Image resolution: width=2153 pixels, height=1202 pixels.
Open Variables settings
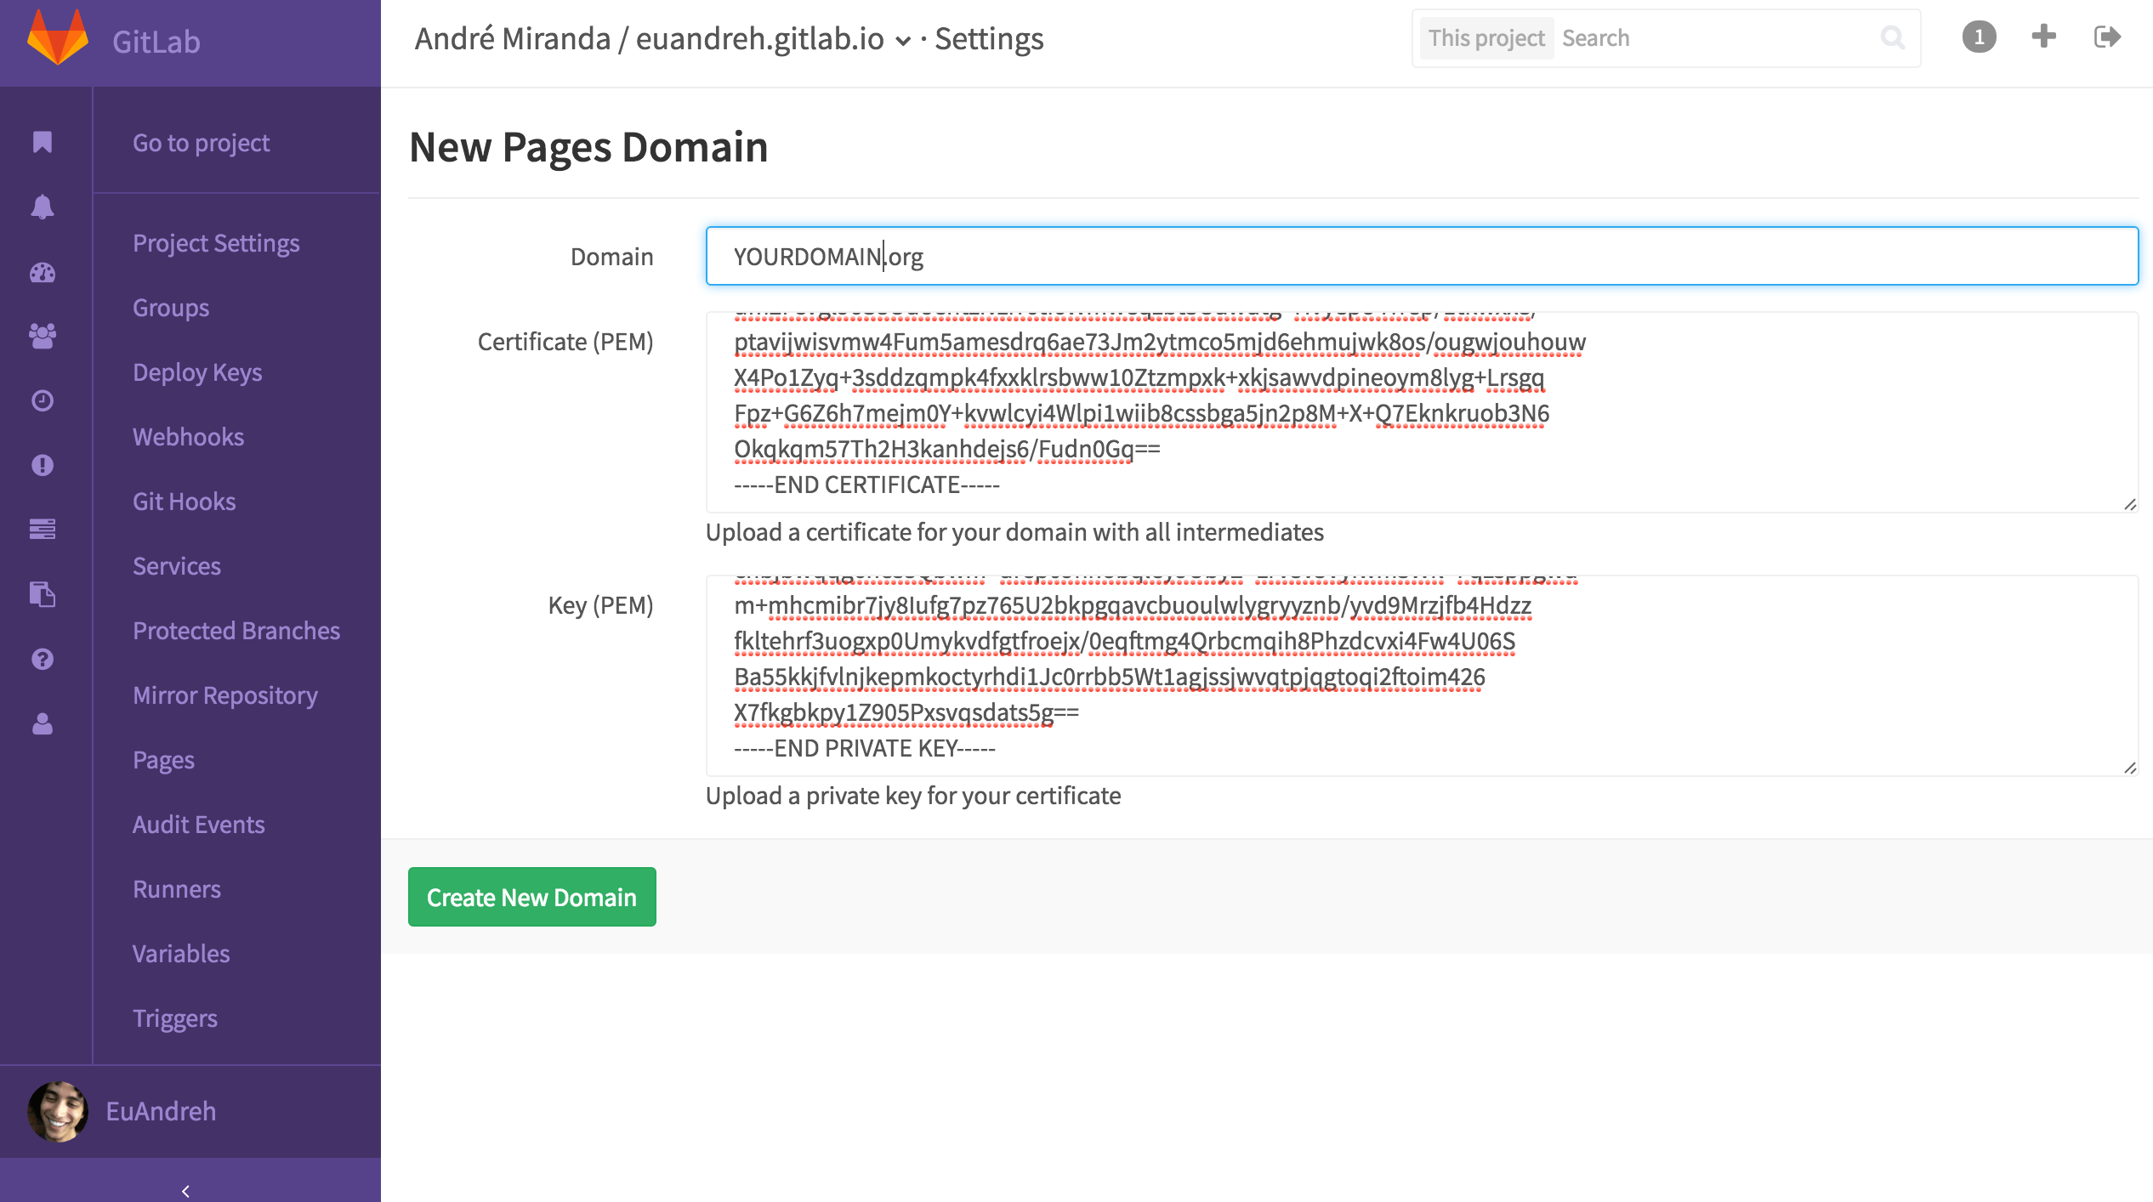click(x=181, y=953)
